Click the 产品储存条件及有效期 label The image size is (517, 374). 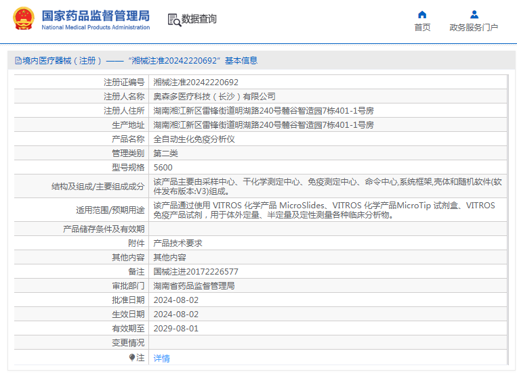(104, 229)
